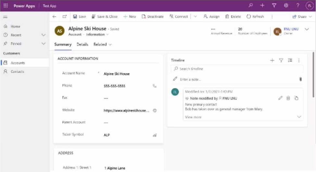Click the Fax field
This screenshot has height=172, width=316.
[x=130, y=98]
